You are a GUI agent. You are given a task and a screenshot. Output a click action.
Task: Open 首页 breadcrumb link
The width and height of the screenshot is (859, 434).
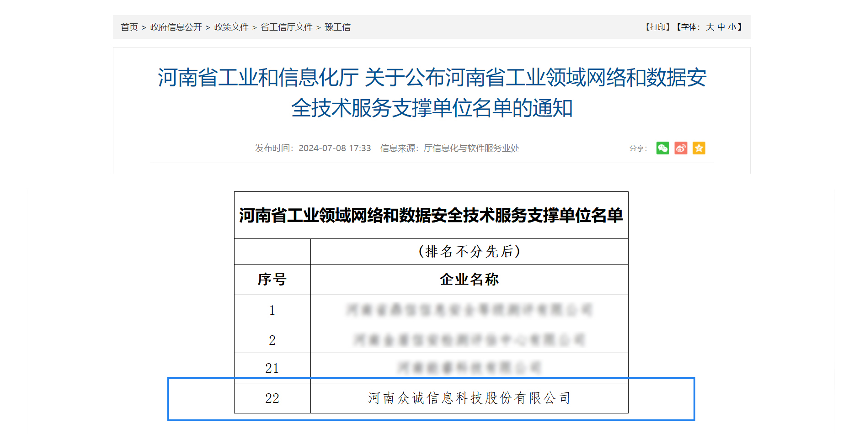click(x=129, y=27)
